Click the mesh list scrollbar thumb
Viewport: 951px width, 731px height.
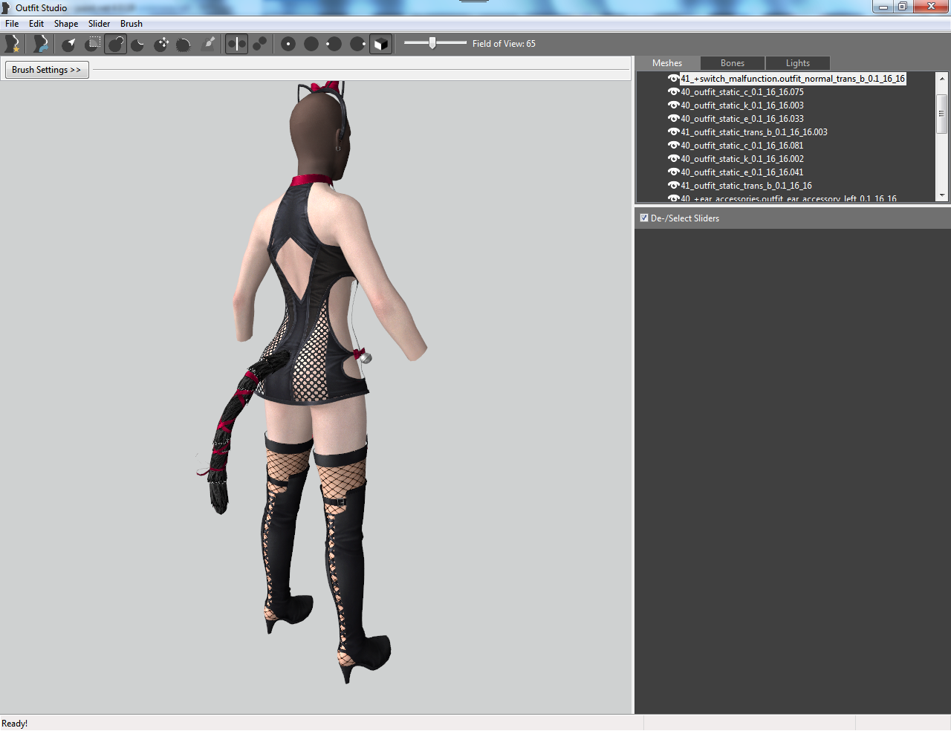click(x=942, y=114)
